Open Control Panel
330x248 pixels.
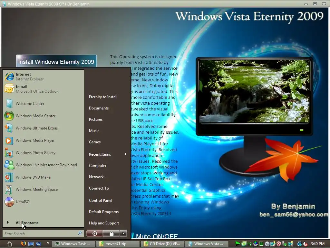(x=101, y=200)
